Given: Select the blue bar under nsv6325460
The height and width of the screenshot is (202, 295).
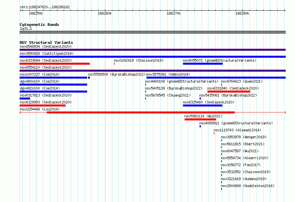Looking at the screenshot, I should [203, 105].
